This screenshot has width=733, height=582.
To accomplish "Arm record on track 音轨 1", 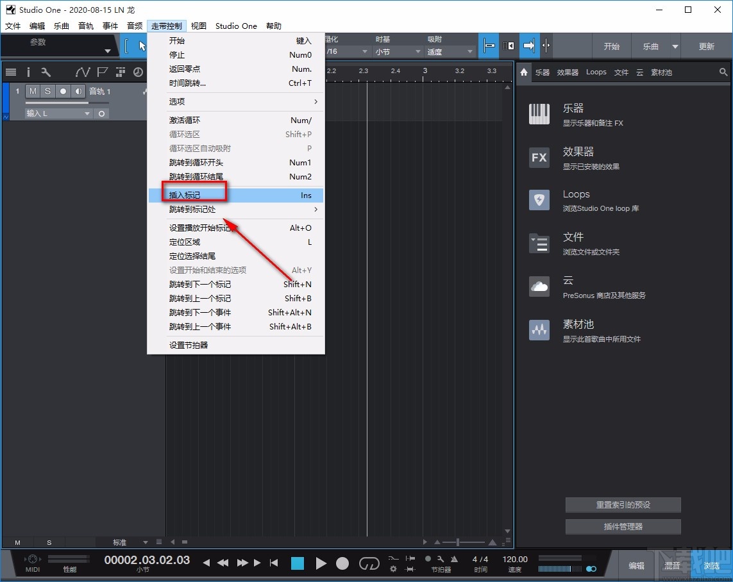I will 63,91.
